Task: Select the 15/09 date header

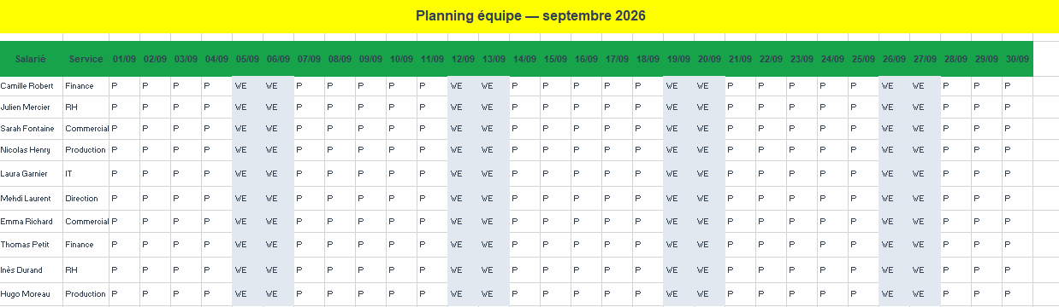Action: pyautogui.click(x=555, y=59)
